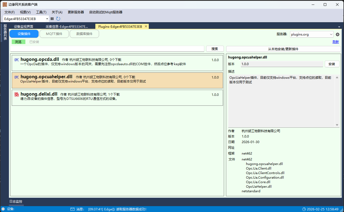
Task: Click the pause icon in the toolbar
Action: (52, 19)
